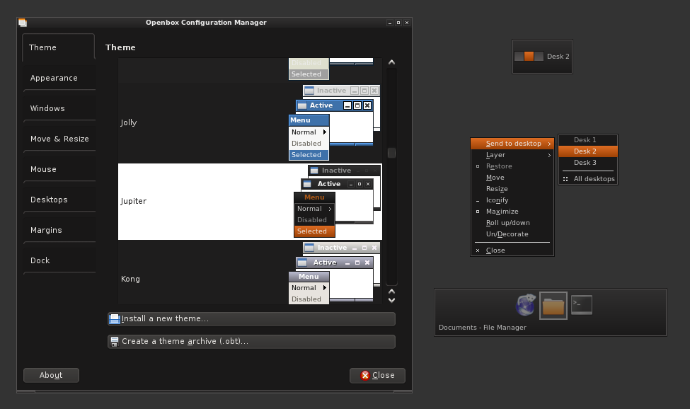Image resolution: width=690 pixels, height=409 pixels.
Task: Send window to Desk 3
Action: click(x=588, y=163)
